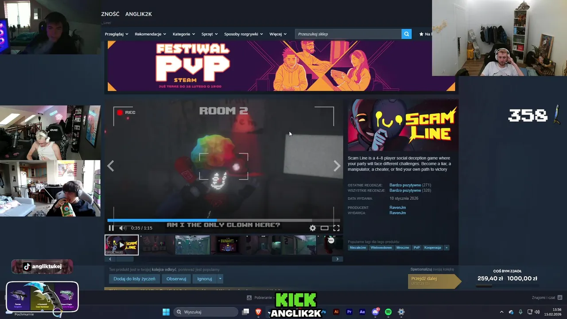Expand the Kategorie menu
This screenshot has width=567, height=319.
[x=184, y=34]
